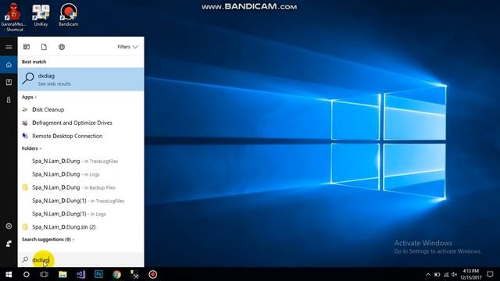The image size is (500, 281).
Task: Expand the Folders results category
Action: tap(31, 148)
